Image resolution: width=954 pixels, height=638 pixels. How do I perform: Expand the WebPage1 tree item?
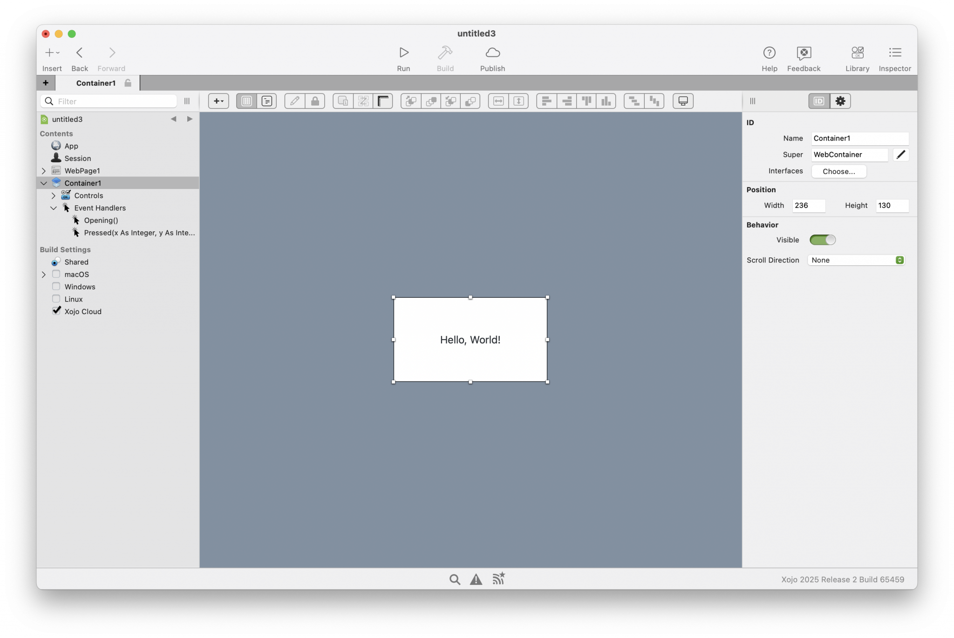pos(44,171)
